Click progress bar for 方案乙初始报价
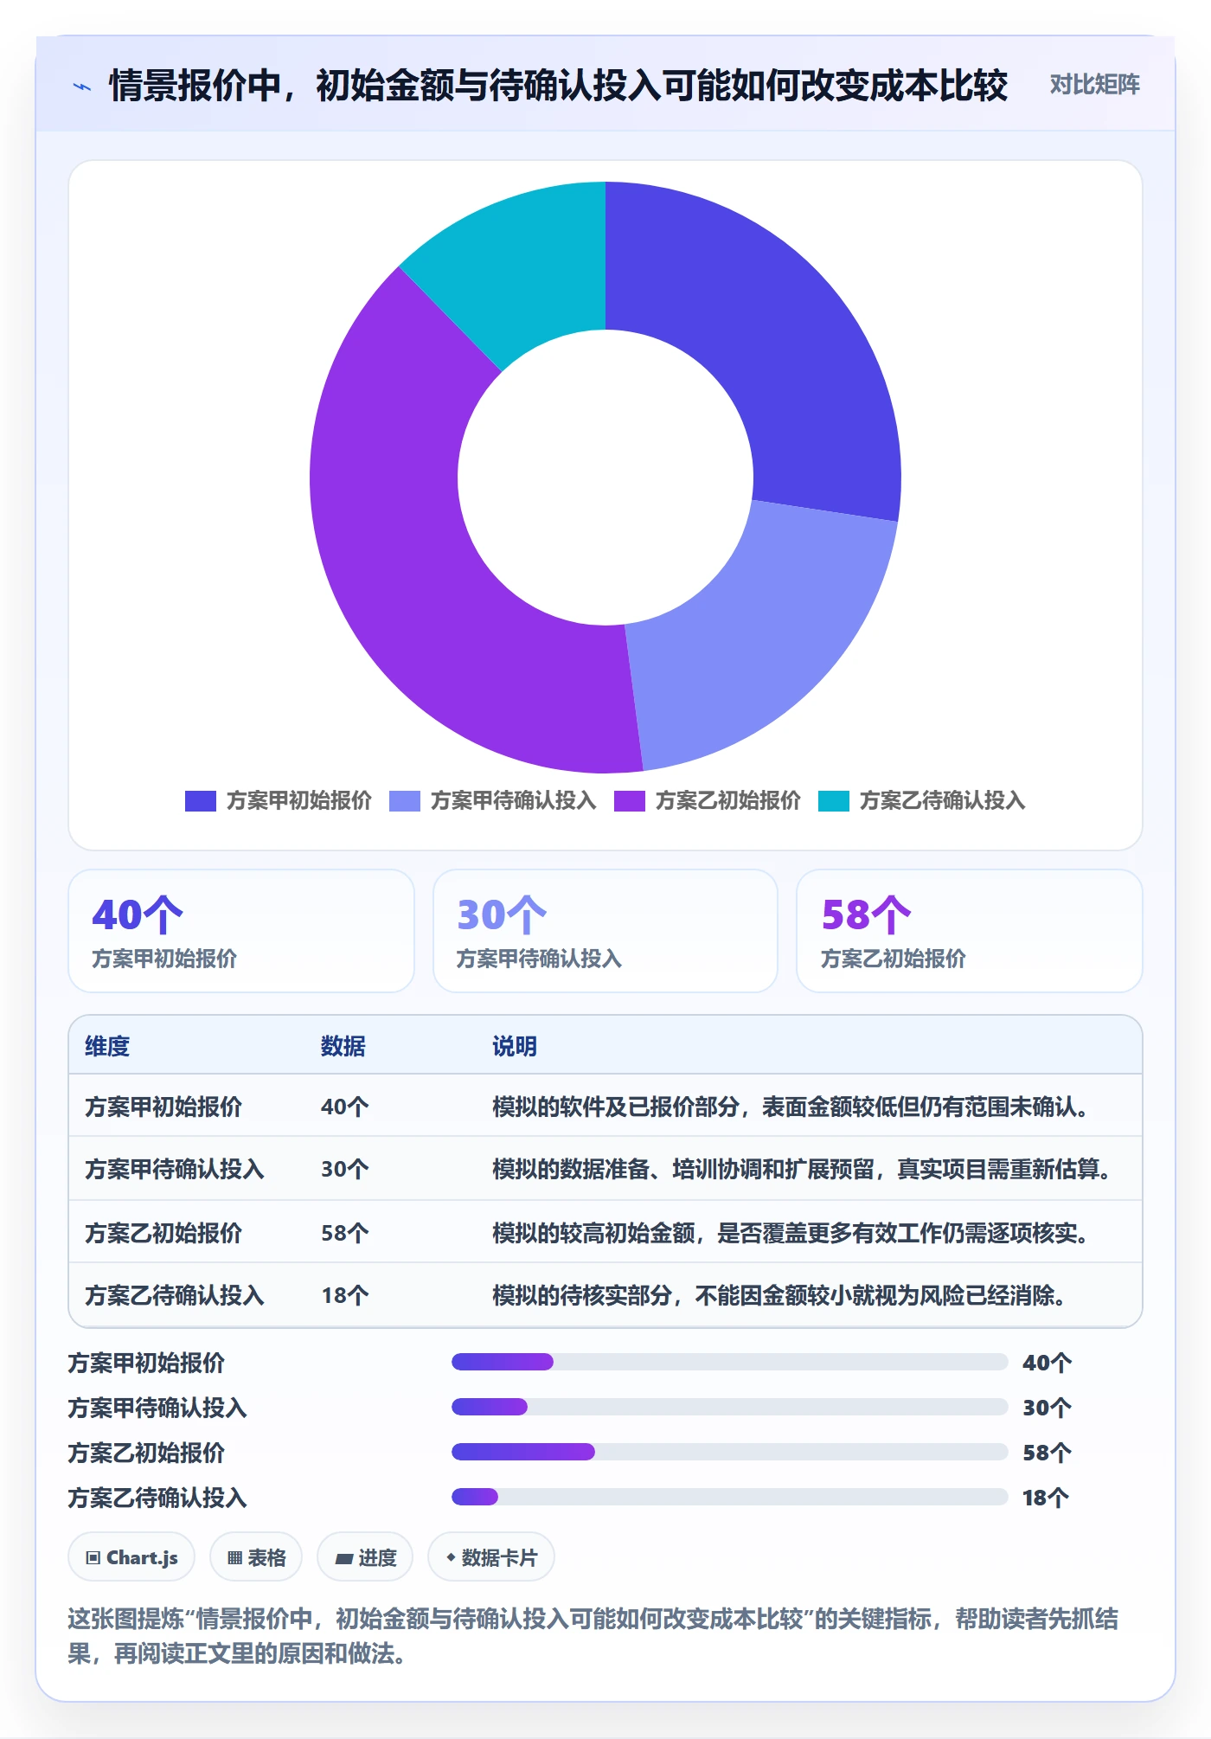 pyautogui.click(x=730, y=1452)
